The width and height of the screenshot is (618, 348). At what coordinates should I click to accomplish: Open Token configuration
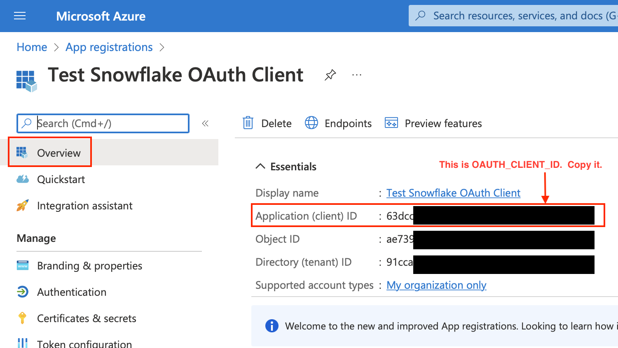[84, 343]
